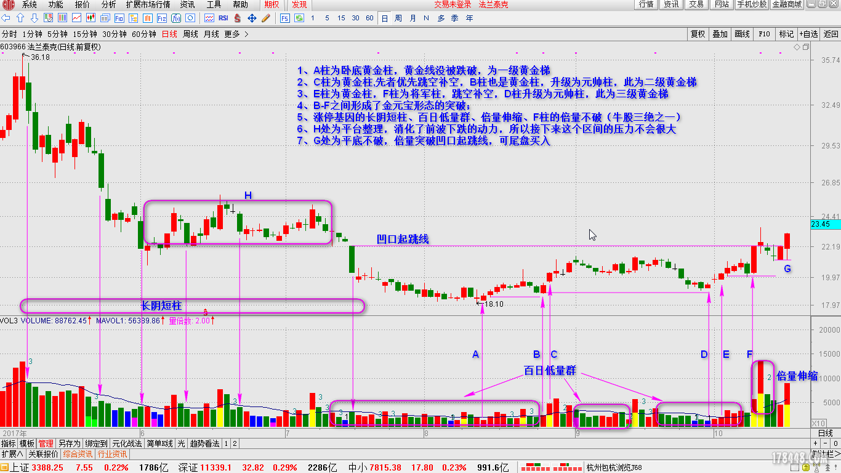This screenshot has height=473, width=841.
Task: Click the back arrow toolbar icon
Action: pyautogui.click(x=6, y=18)
